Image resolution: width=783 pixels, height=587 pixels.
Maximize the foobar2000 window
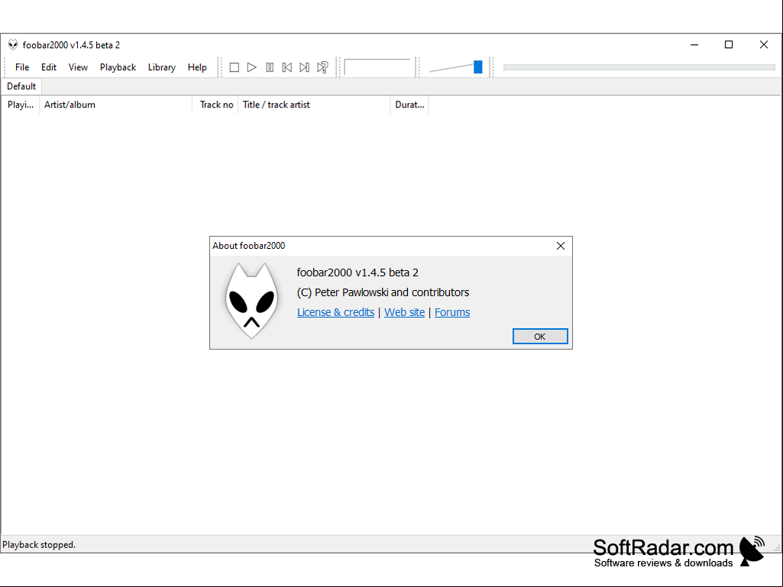(x=729, y=45)
